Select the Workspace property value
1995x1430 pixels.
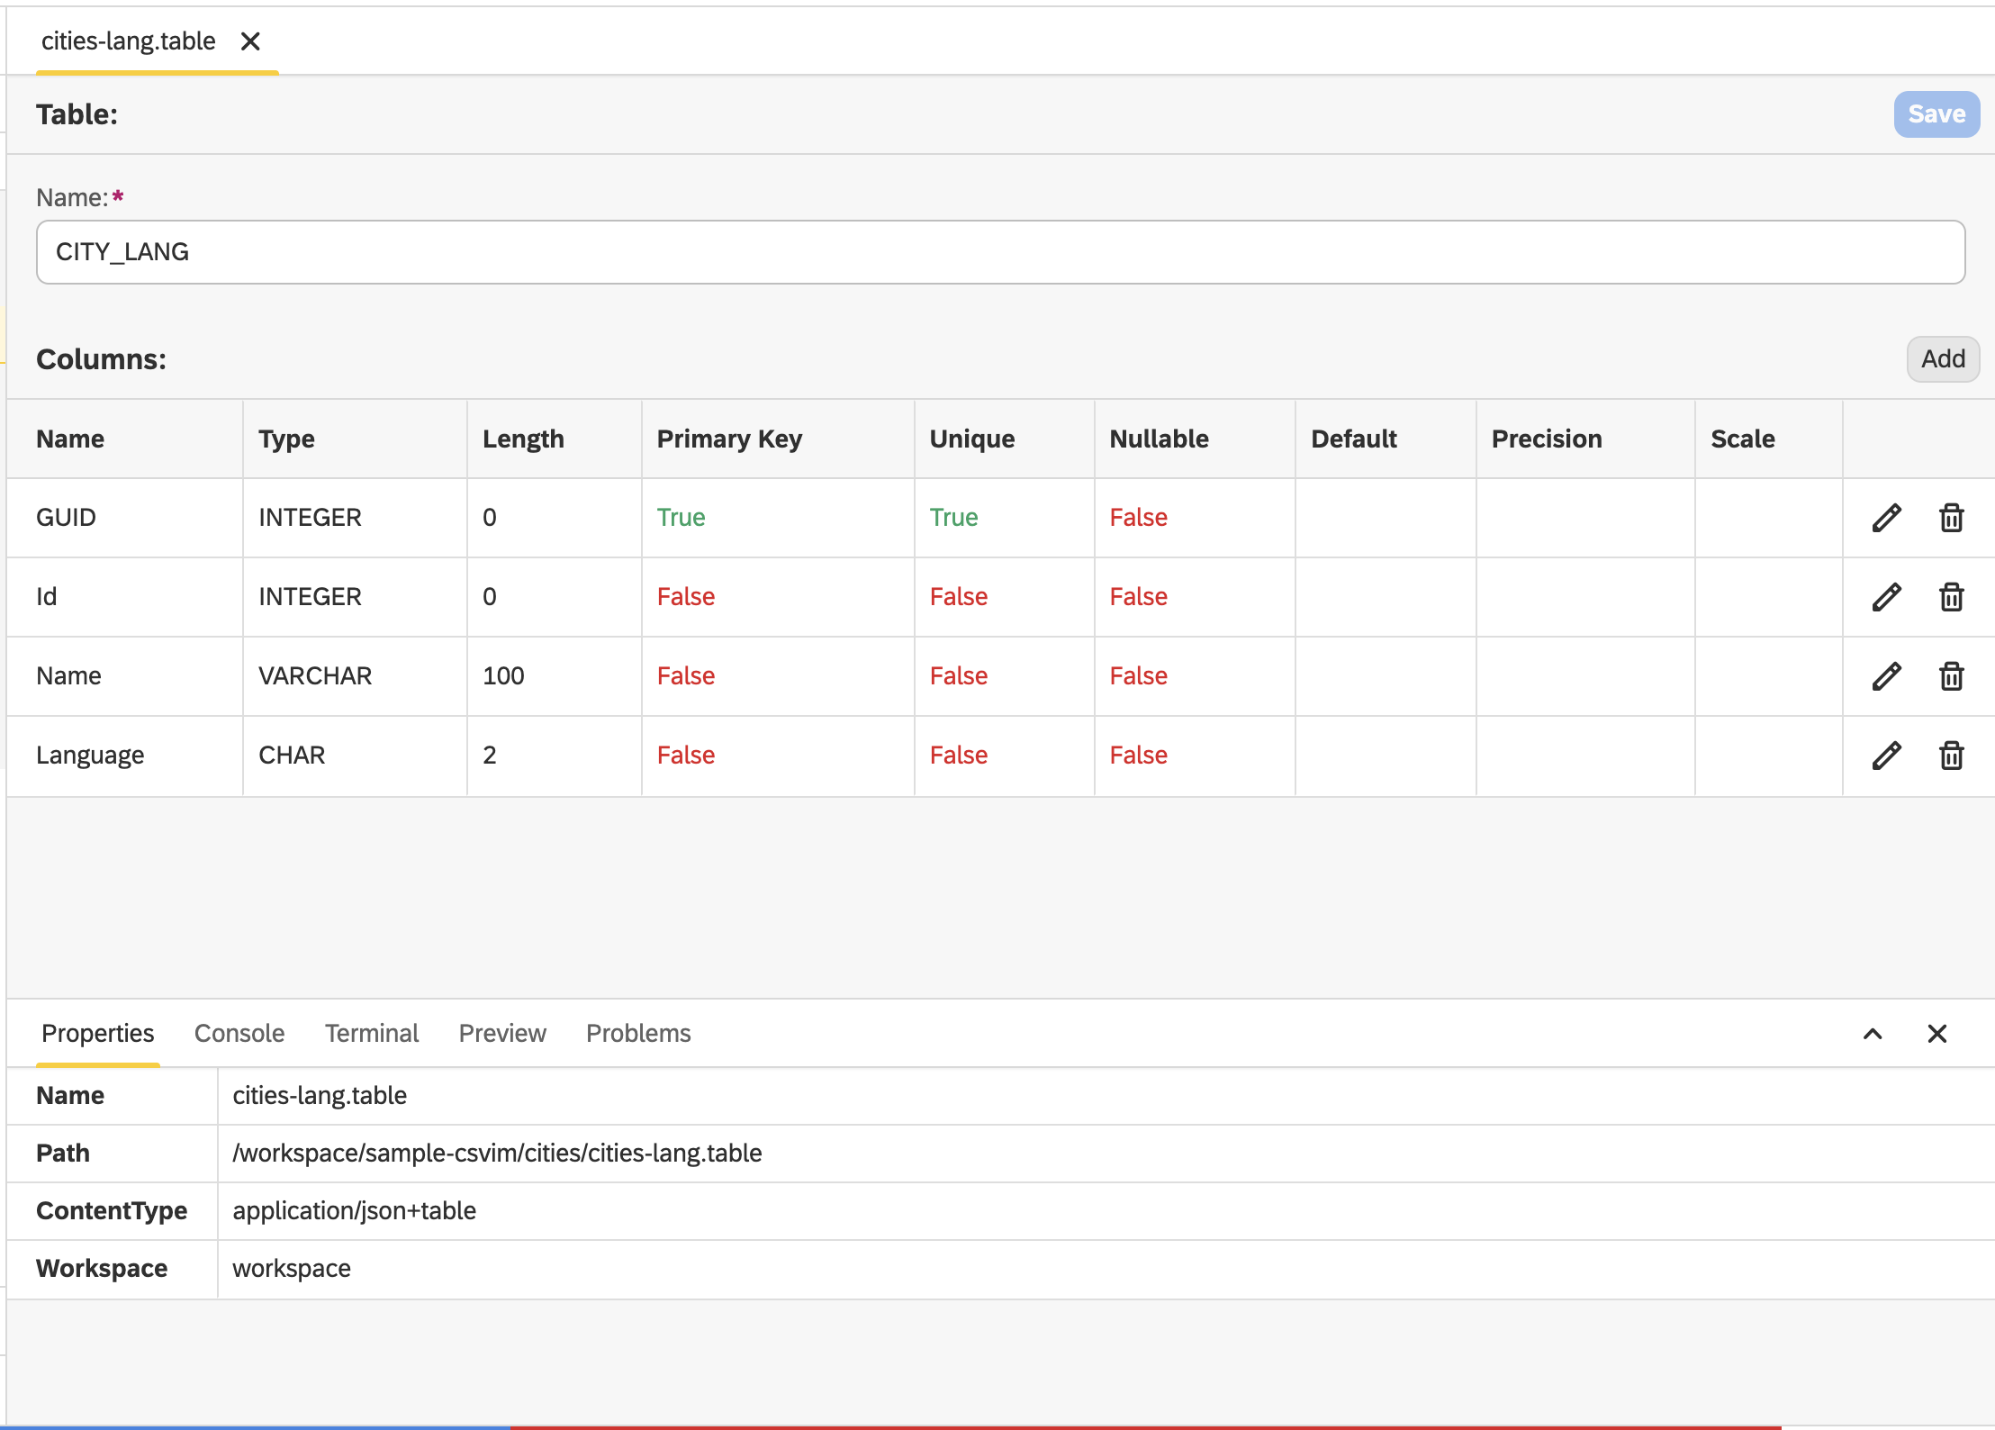point(292,1269)
